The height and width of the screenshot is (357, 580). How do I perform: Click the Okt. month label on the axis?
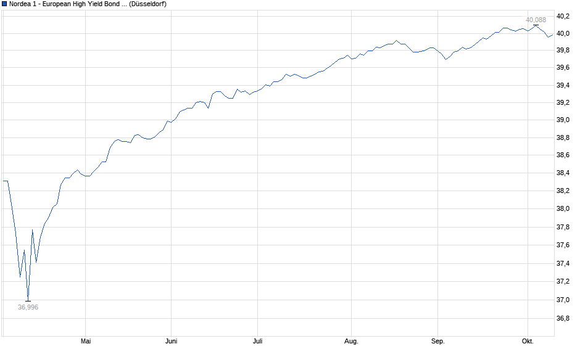coord(528,341)
